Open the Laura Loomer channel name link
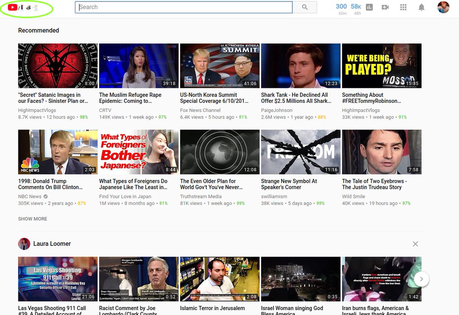This screenshot has width=459, height=315. [52, 244]
